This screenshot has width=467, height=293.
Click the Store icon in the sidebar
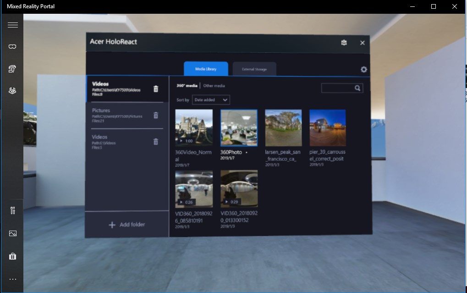click(x=12, y=256)
